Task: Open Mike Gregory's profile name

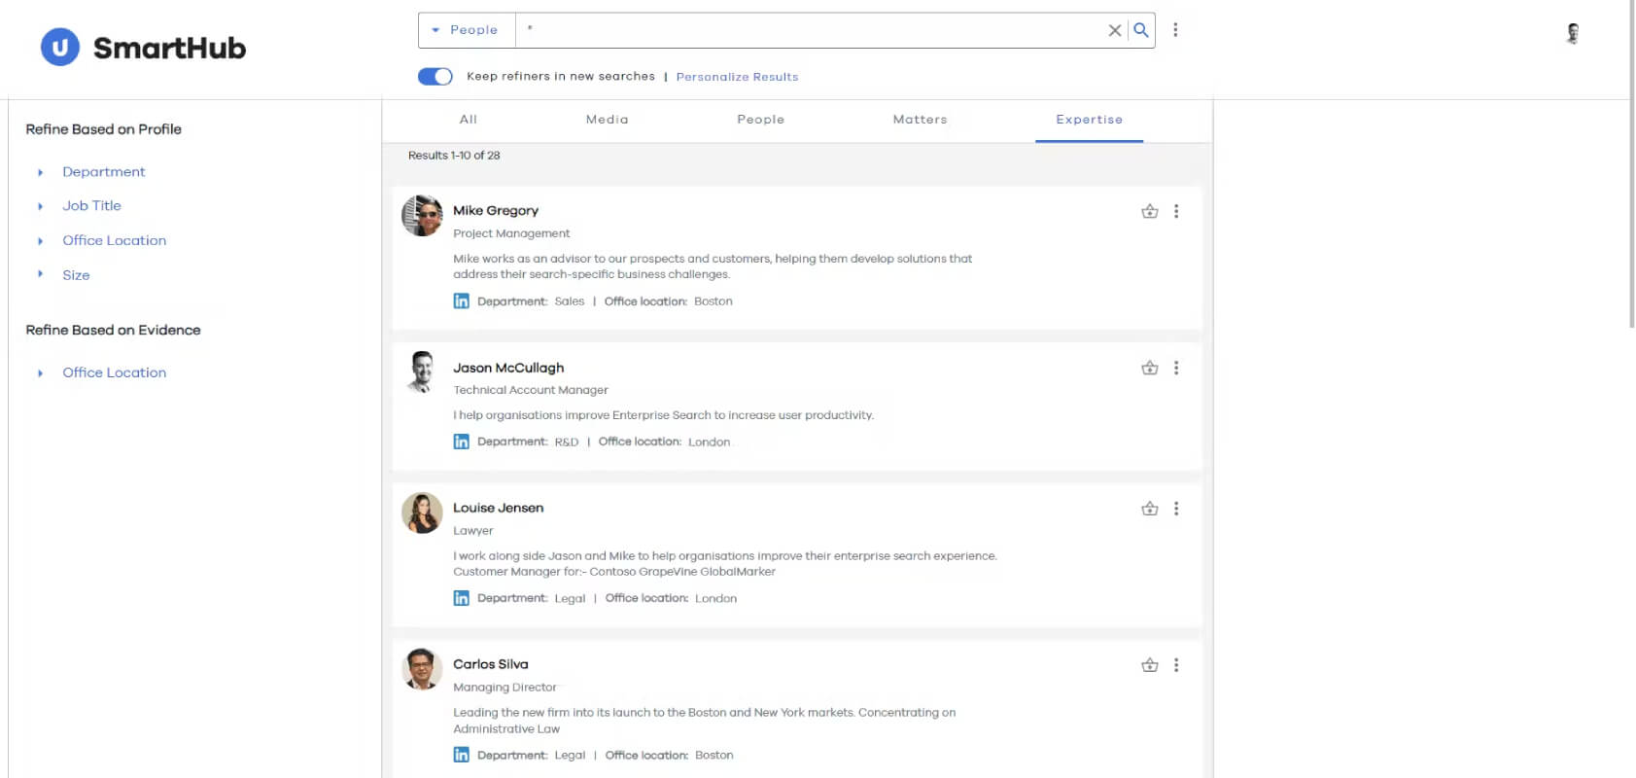Action: pyautogui.click(x=496, y=210)
